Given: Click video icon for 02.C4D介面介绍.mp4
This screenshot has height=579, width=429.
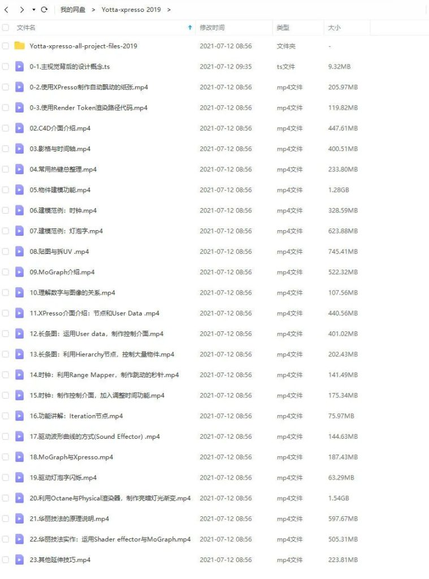Looking at the screenshot, I should click(x=20, y=128).
